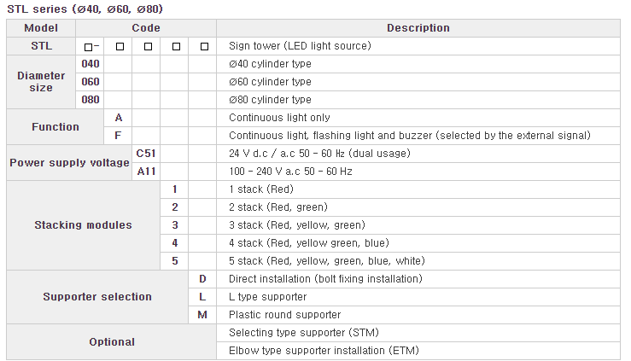Click Elbow type supporter installation (ETM)
Screen dimensions: 631x361
pos(324,351)
